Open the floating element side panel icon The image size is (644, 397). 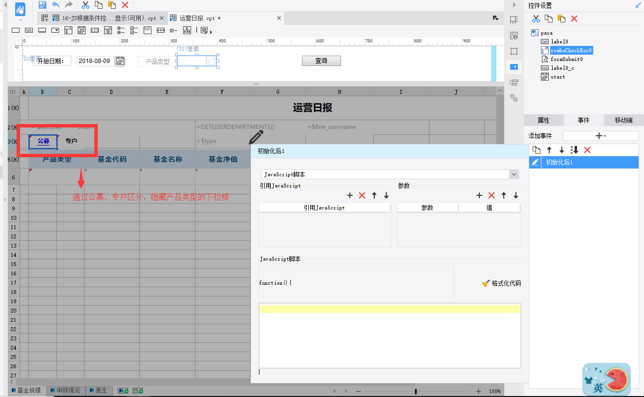(x=514, y=51)
